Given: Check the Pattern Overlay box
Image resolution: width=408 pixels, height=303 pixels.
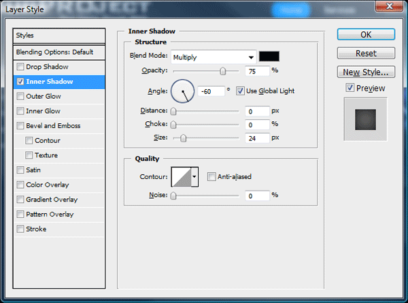Looking at the screenshot, I should coord(20,214).
